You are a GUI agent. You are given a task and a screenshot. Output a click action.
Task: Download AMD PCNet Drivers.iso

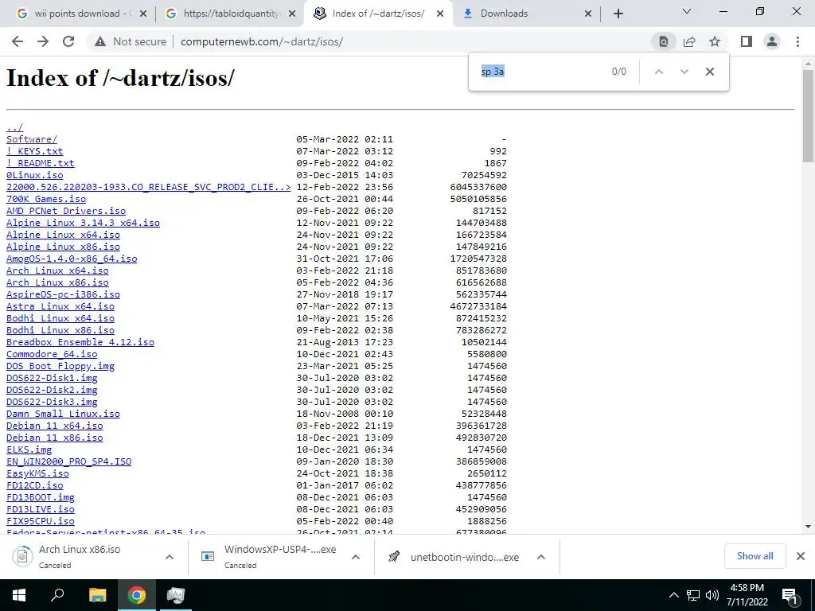tap(66, 211)
